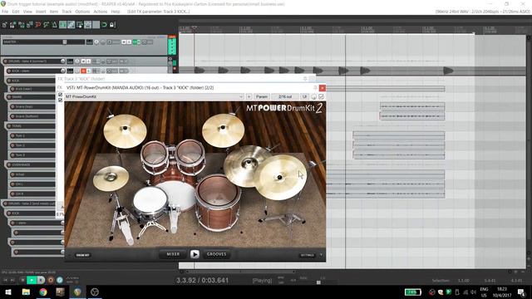Toggle the first FX chain enable checkbox

(61, 95)
